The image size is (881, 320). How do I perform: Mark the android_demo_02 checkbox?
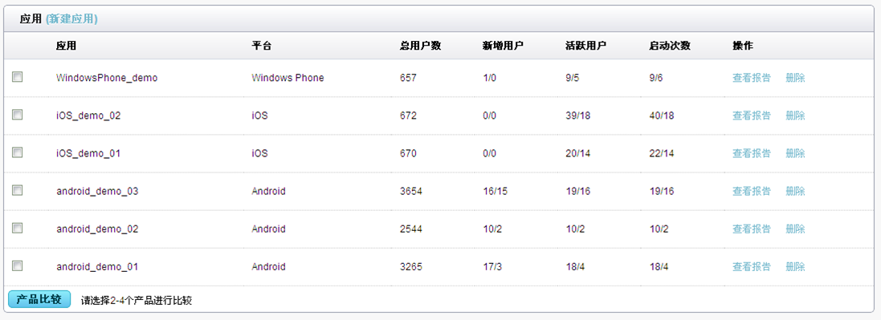18,228
